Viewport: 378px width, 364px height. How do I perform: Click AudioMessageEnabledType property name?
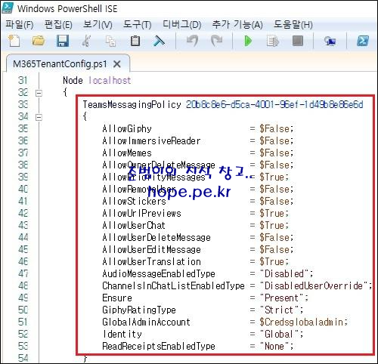tap(159, 273)
